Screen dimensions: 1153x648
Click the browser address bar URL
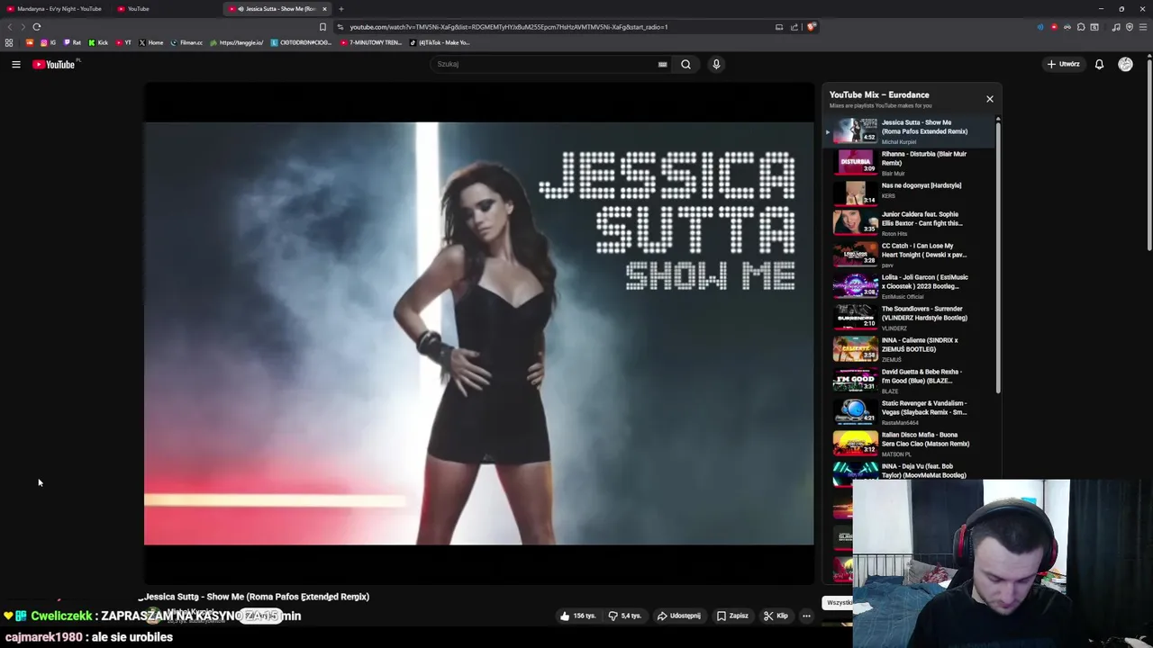[509, 27]
